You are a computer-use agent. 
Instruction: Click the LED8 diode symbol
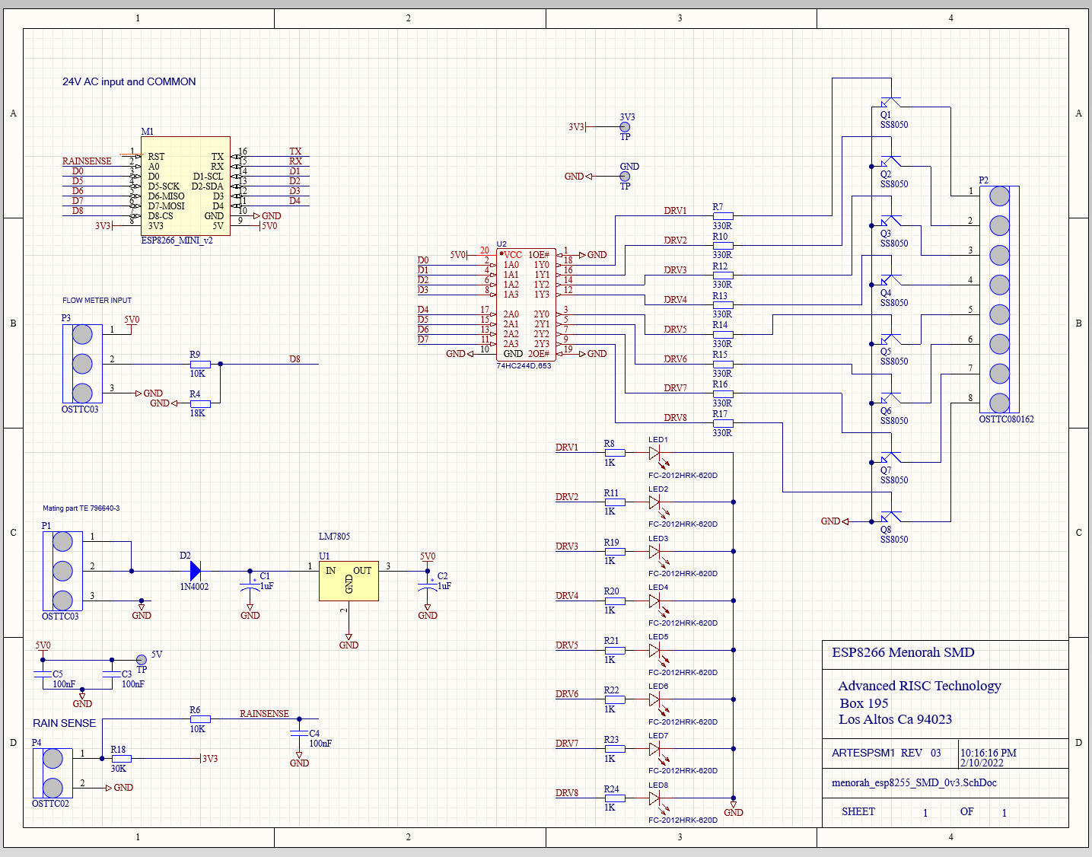point(654,798)
